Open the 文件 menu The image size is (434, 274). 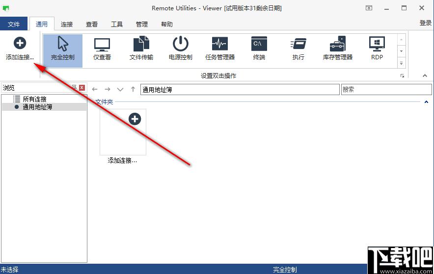point(14,24)
